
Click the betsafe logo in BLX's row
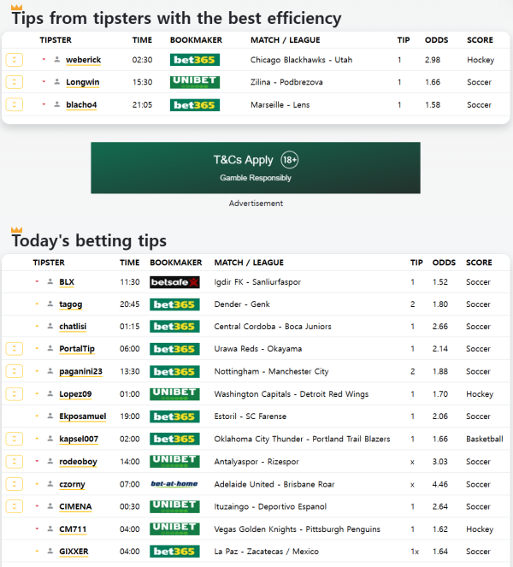[174, 282]
